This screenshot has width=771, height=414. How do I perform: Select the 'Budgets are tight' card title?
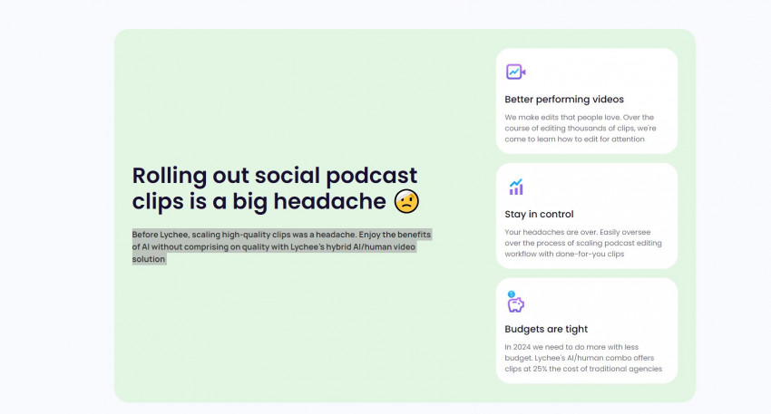[546, 329]
